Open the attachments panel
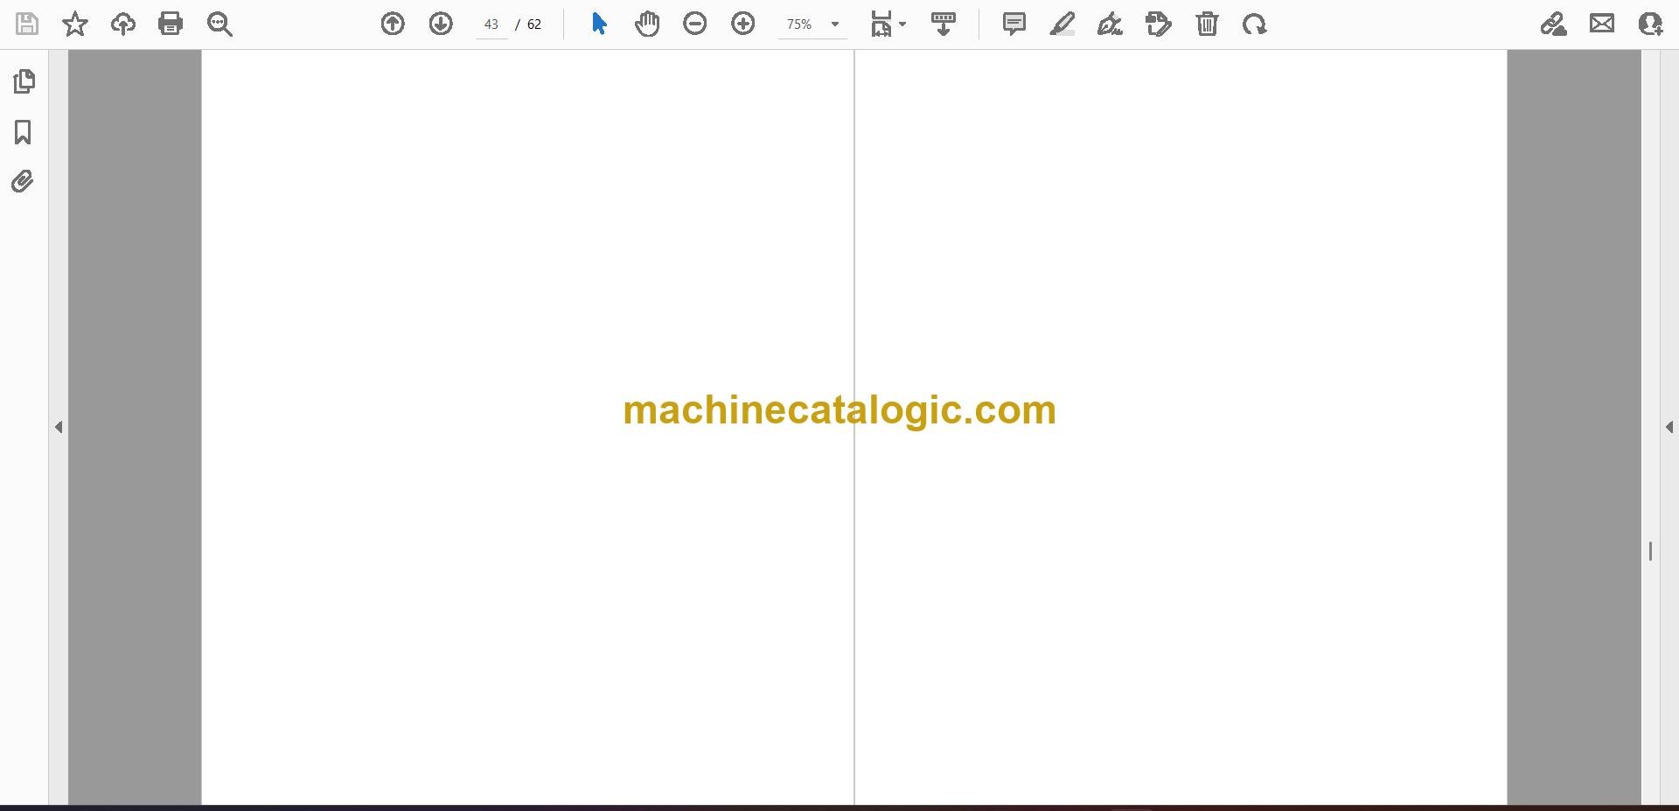Image resolution: width=1679 pixels, height=811 pixels. (24, 181)
